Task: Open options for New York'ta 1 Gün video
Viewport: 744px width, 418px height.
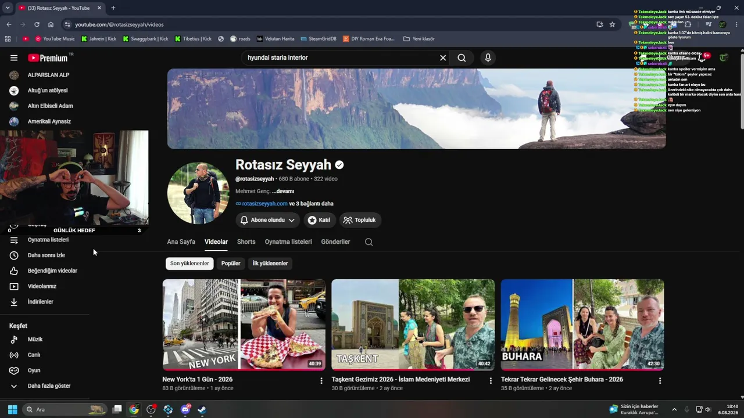Action: pyautogui.click(x=321, y=381)
